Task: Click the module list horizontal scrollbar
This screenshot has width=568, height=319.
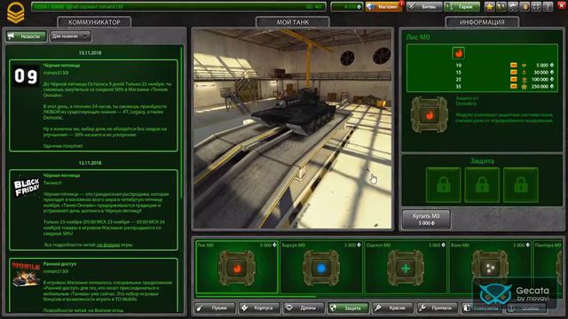Action: click(256, 297)
